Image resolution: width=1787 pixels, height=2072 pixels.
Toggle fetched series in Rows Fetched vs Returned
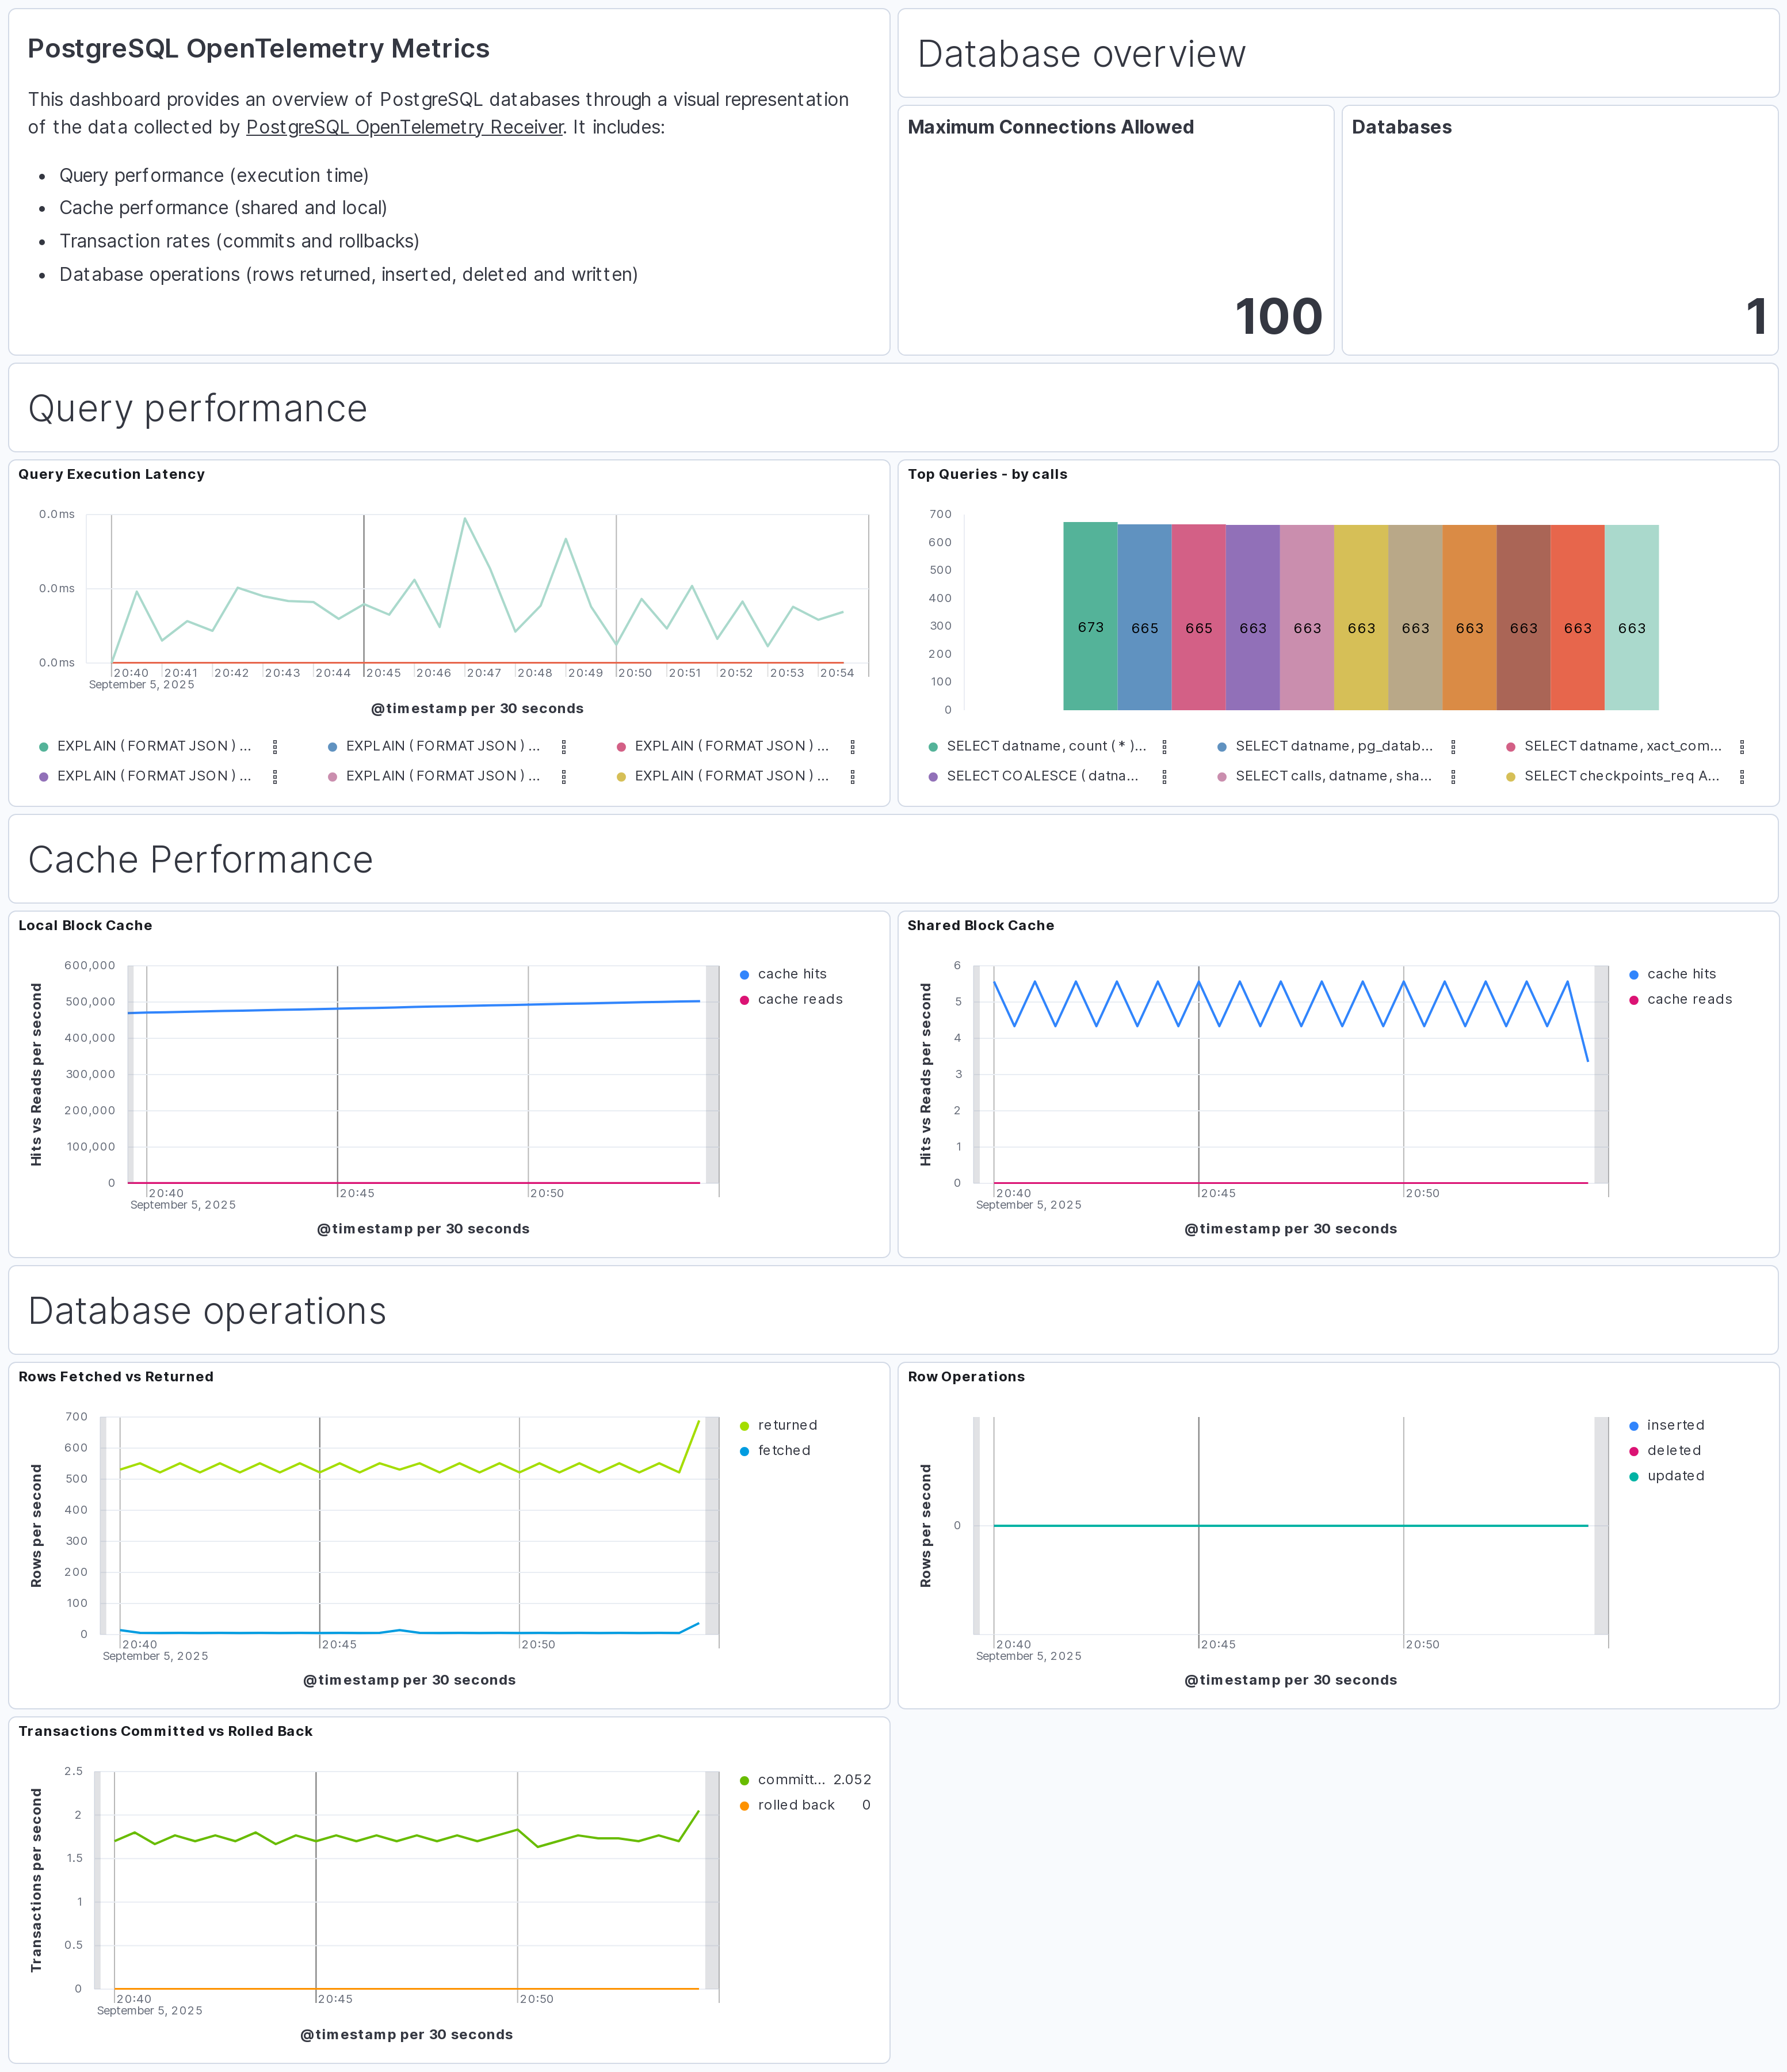pyautogui.click(x=785, y=1450)
